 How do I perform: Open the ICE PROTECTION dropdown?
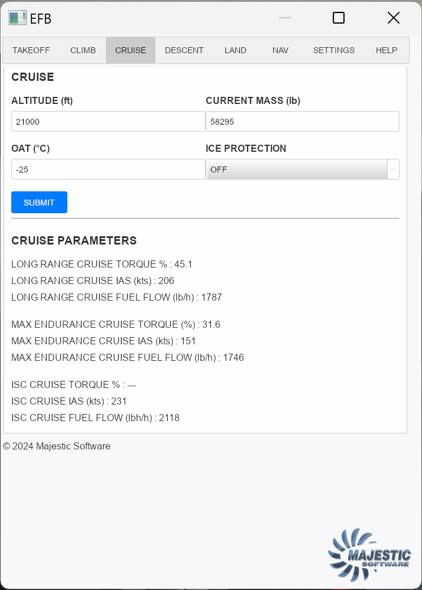coord(302,169)
